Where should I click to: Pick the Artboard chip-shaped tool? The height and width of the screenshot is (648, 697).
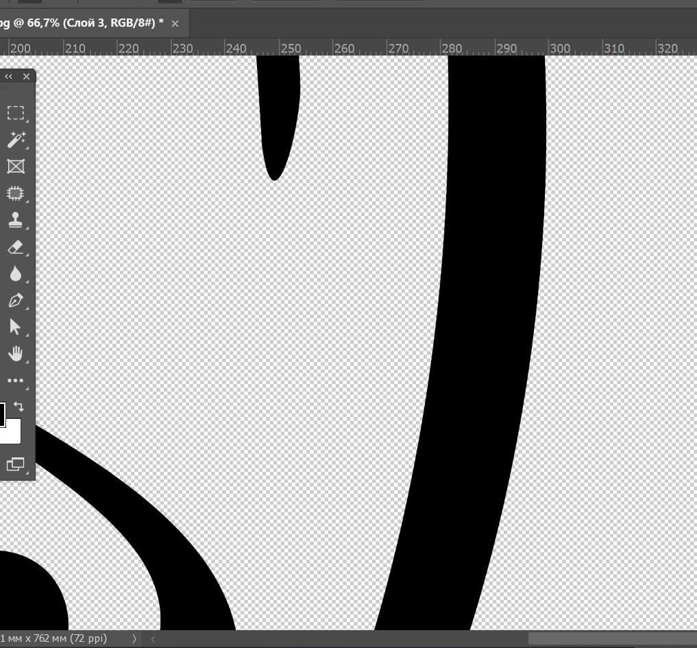tap(15, 193)
